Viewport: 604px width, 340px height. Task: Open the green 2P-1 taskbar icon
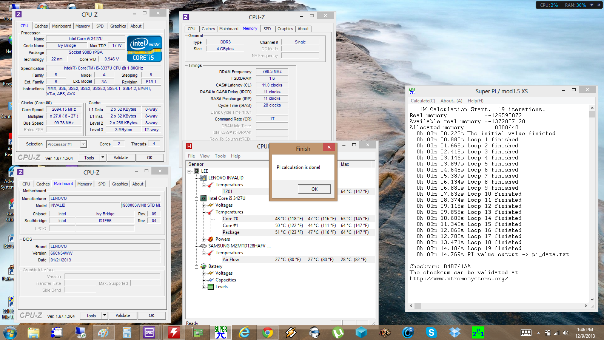tap(478, 332)
